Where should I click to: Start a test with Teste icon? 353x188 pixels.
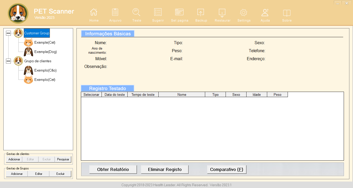pyautogui.click(x=136, y=12)
